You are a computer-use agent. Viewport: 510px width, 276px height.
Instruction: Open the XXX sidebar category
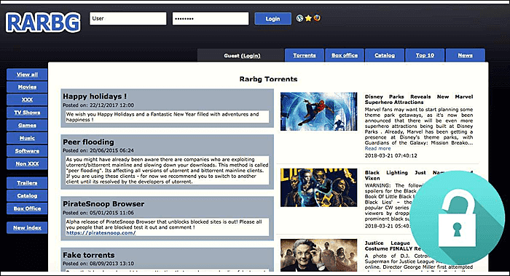(27, 100)
